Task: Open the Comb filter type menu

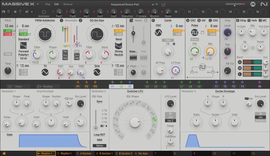Action: pos(168,20)
